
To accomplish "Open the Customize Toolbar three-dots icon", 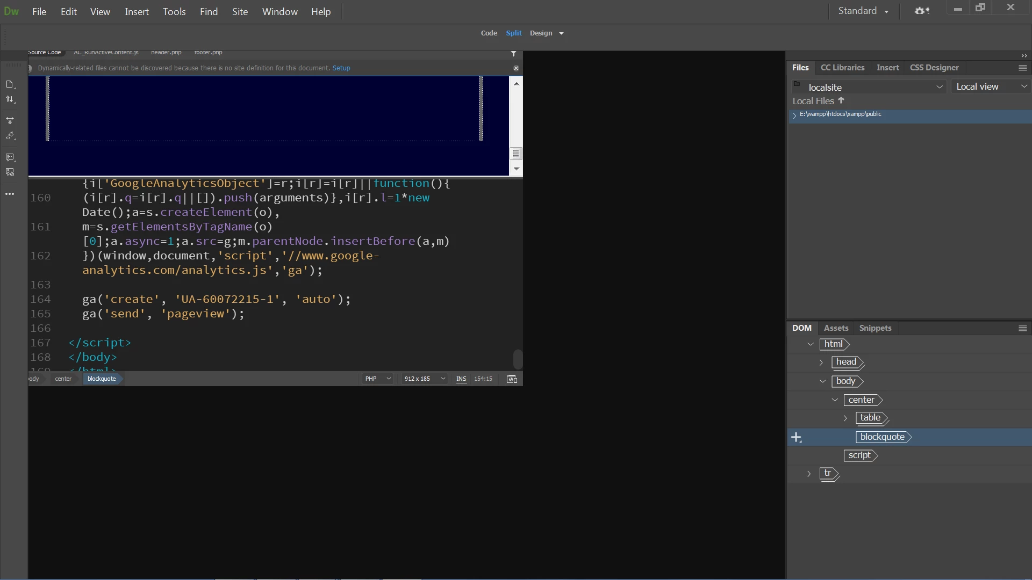I will pyautogui.click(x=10, y=194).
